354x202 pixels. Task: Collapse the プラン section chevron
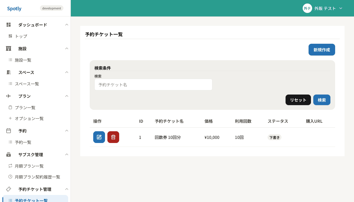[67, 96]
